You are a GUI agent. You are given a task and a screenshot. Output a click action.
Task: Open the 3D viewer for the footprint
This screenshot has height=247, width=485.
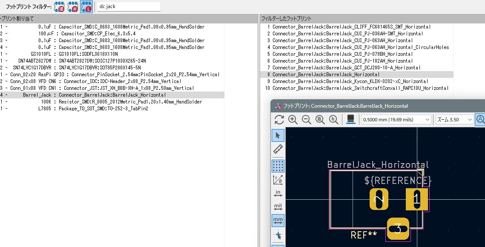pos(350,120)
